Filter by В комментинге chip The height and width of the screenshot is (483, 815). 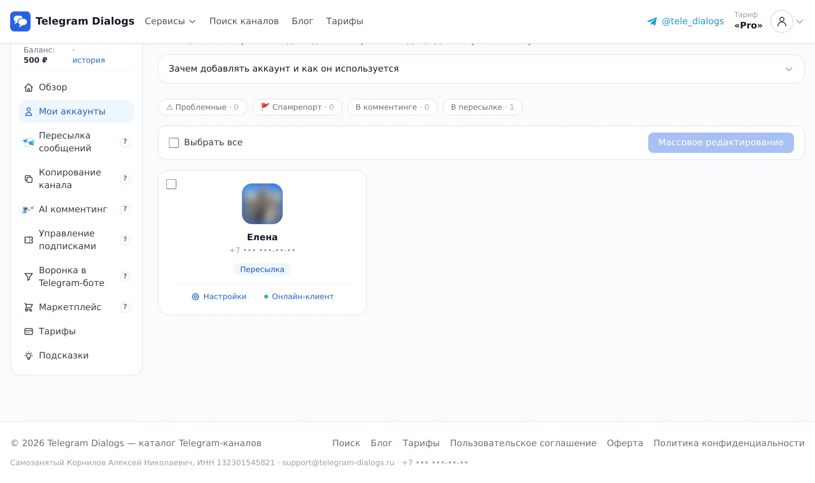tap(392, 107)
